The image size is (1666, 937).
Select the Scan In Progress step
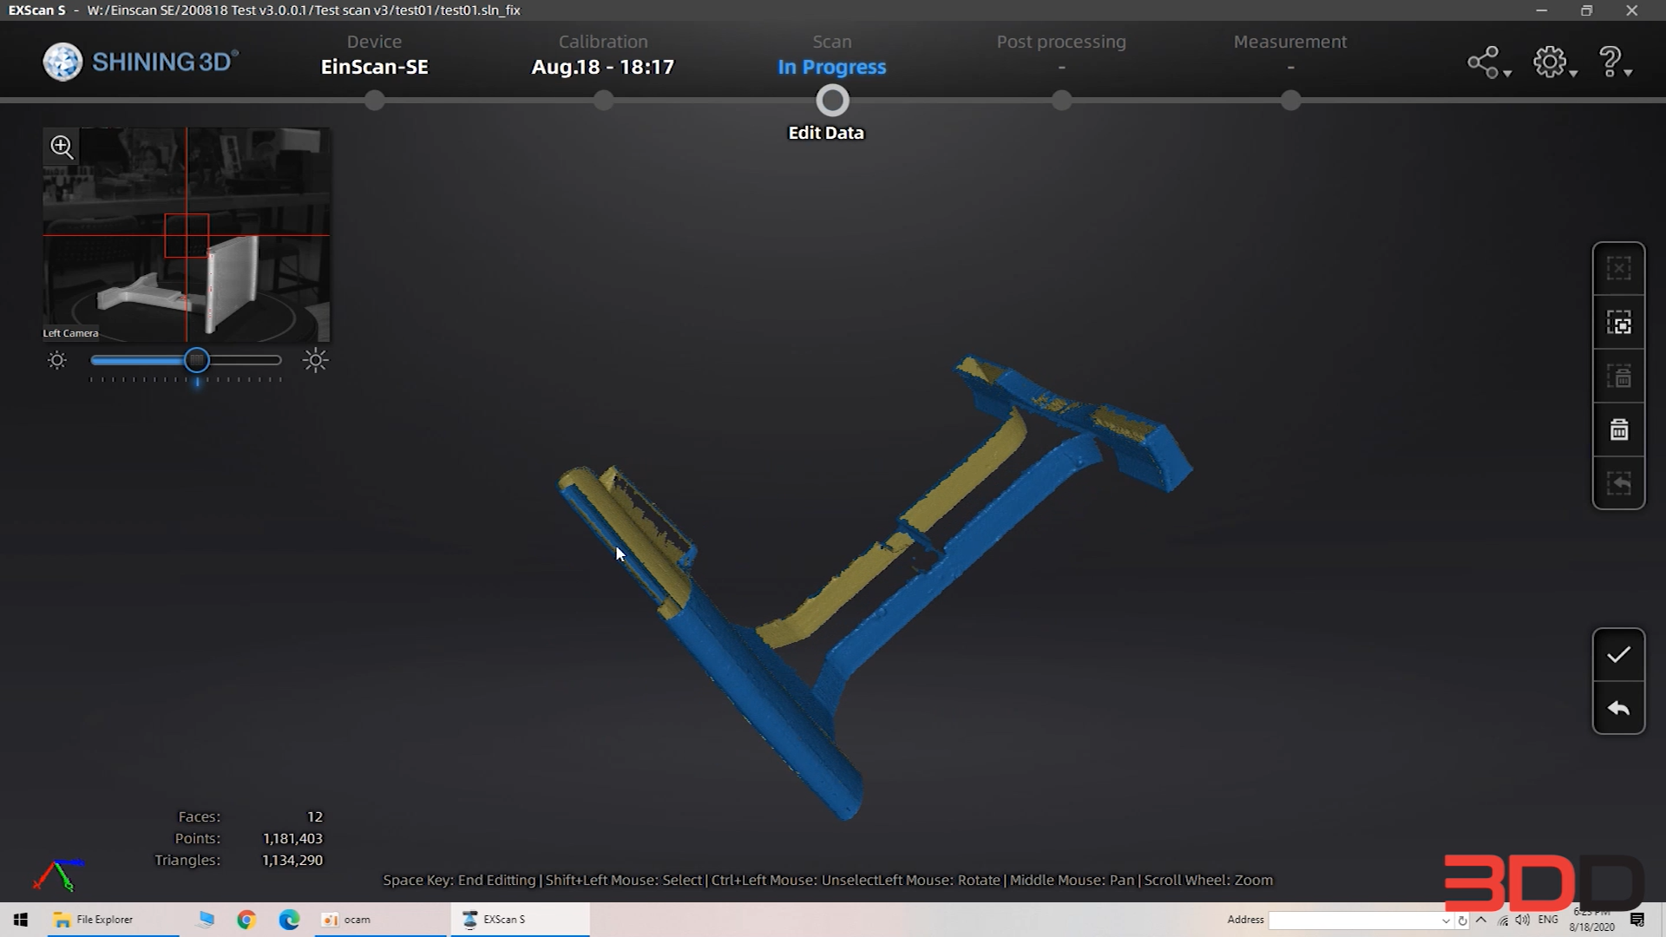click(x=831, y=55)
